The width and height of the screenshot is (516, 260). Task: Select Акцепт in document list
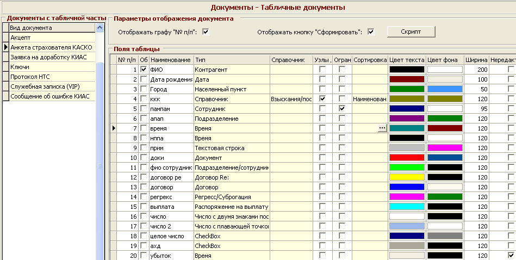tap(52, 38)
